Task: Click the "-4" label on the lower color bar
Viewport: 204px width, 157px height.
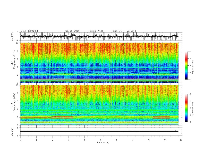Action: pos(190,101)
